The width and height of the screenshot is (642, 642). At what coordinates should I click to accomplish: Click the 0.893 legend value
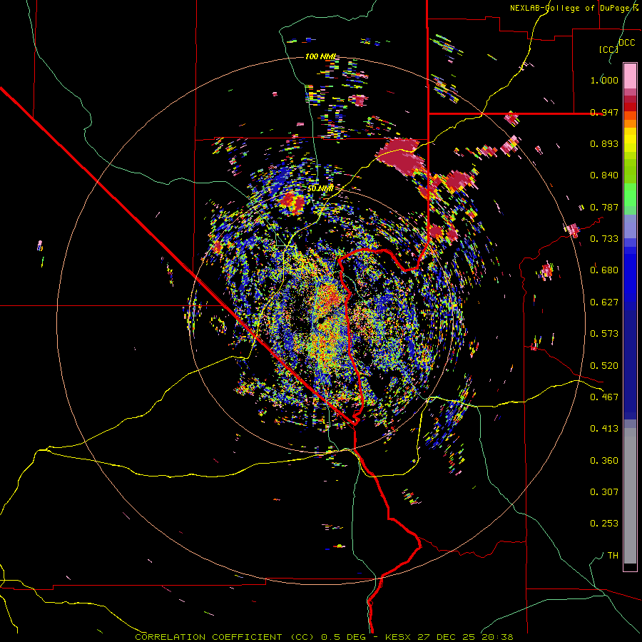(x=604, y=143)
